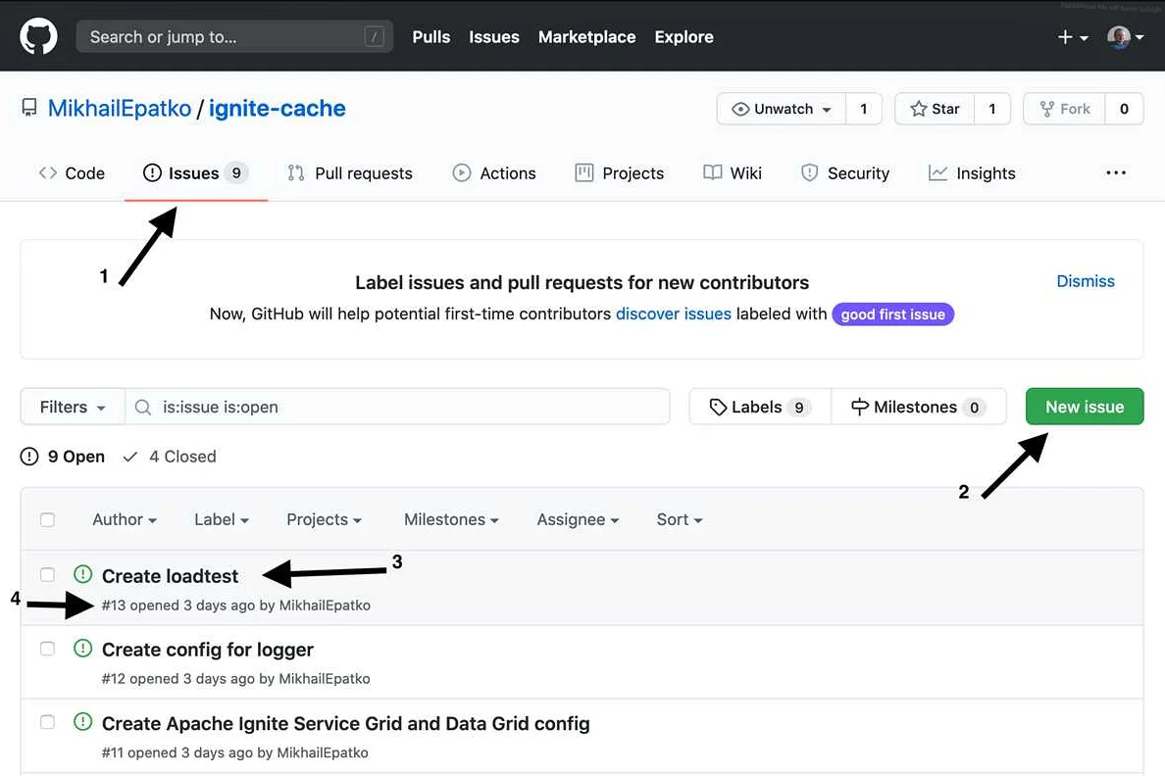
Task: Open the Milestones icon
Action: tap(861, 406)
